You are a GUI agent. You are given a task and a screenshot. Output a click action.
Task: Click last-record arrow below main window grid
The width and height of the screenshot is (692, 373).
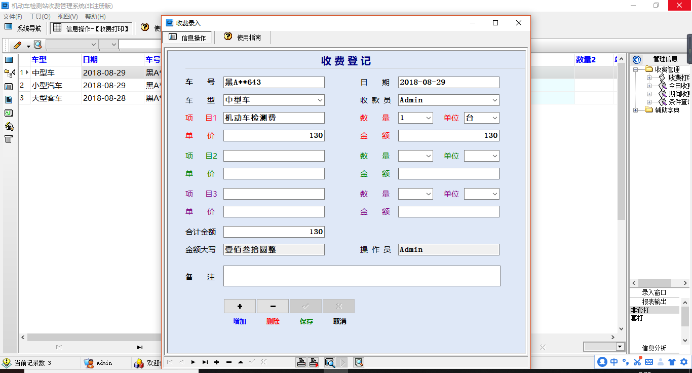[139, 347]
